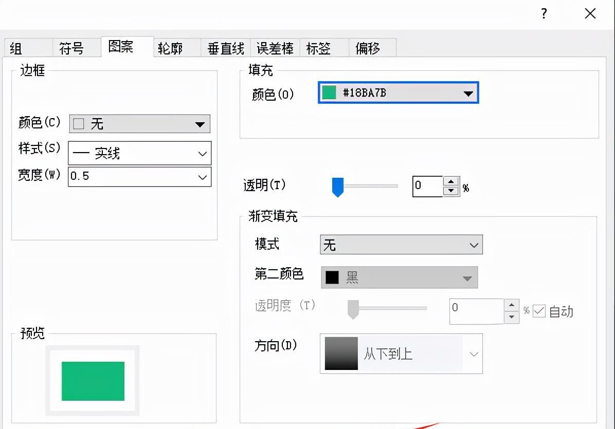Image resolution: width=615 pixels, height=429 pixels.
Task: Expand the gradient 模式 dropdown
Action: (401, 245)
